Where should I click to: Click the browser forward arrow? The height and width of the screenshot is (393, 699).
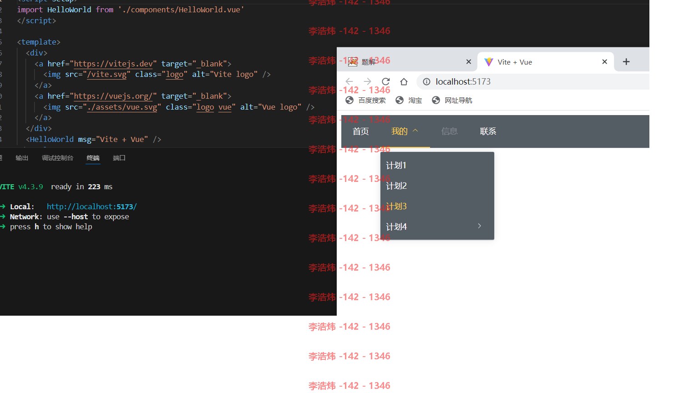(x=368, y=82)
